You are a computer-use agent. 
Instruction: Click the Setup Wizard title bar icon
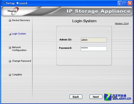3,3
